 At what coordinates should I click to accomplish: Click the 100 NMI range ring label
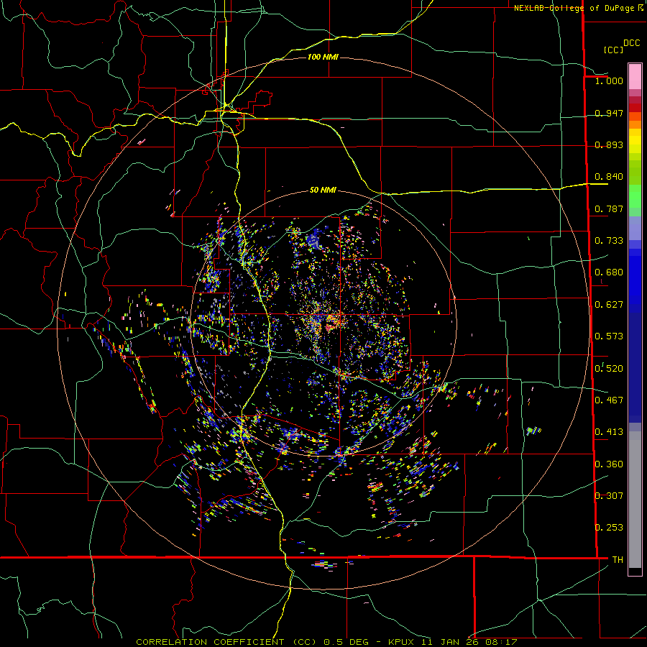[323, 57]
